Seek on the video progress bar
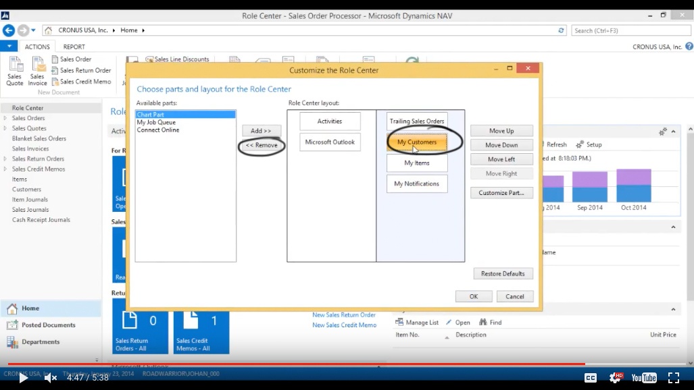Image resolution: width=694 pixels, height=390 pixels. tap(347, 364)
